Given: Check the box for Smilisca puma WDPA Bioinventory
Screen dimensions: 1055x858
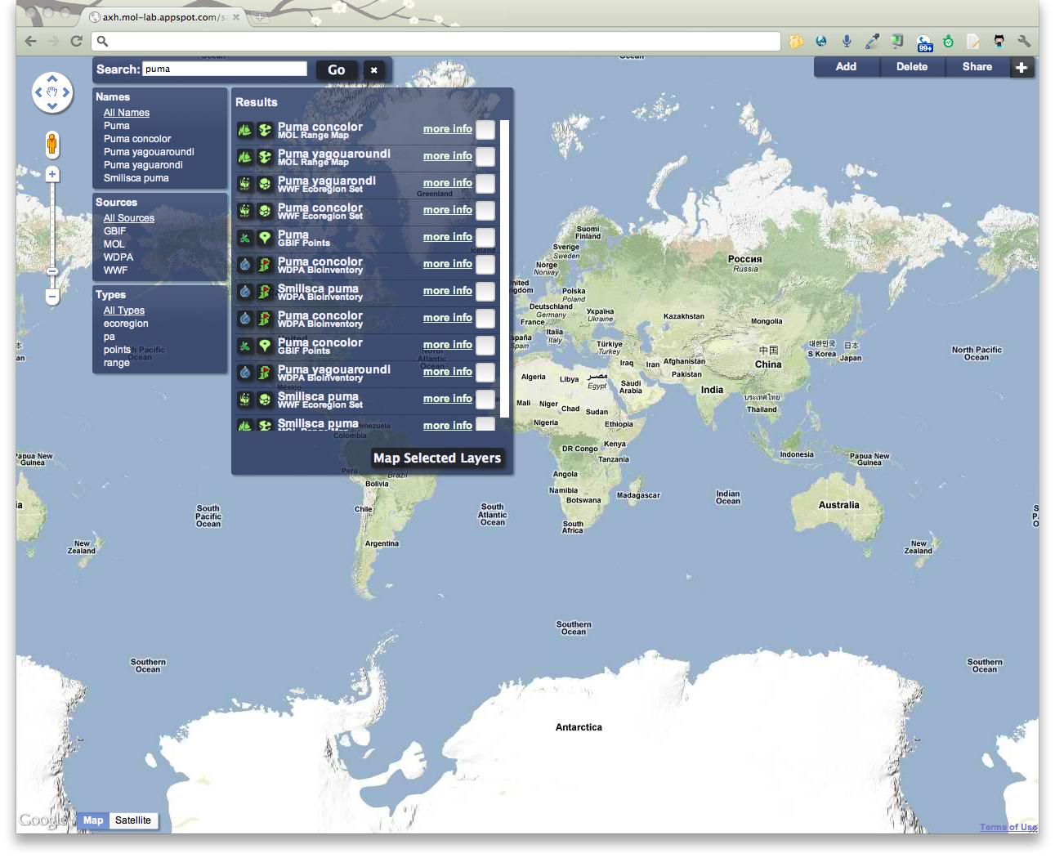Looking at the screenshot, I should 485,292.
